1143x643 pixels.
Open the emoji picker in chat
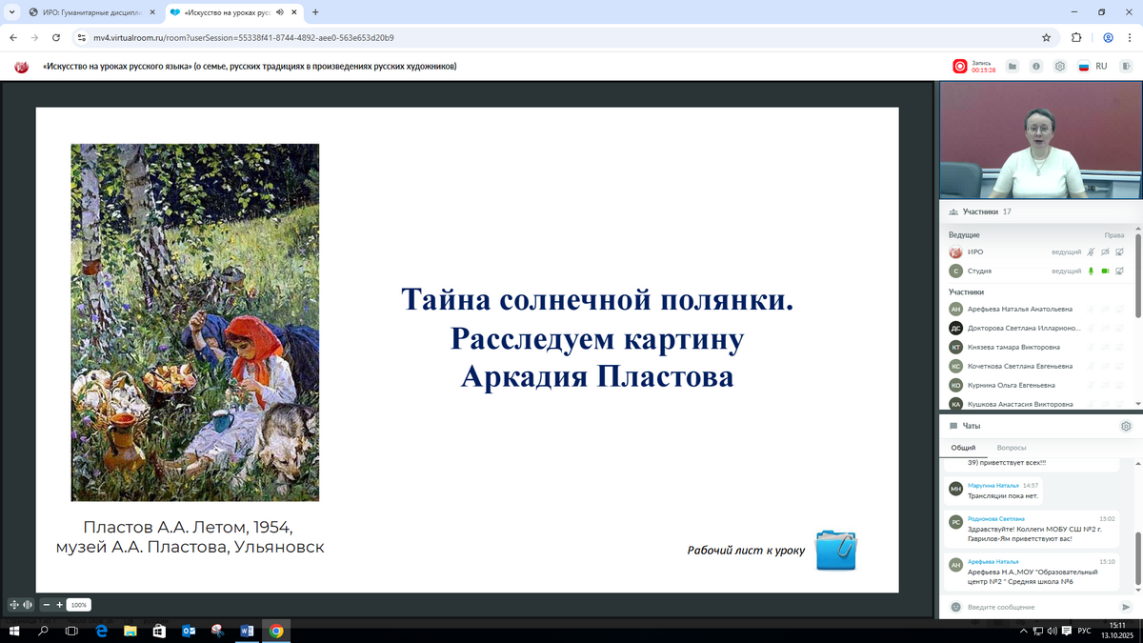(955, 607)
